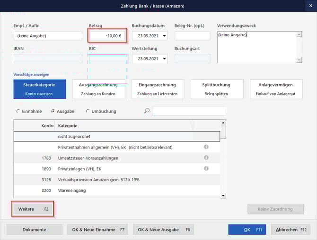Image resolution: width=317 pixels, height=240 pixels.
Task: Click the Keine Zuordnung button
Action: 275,209
